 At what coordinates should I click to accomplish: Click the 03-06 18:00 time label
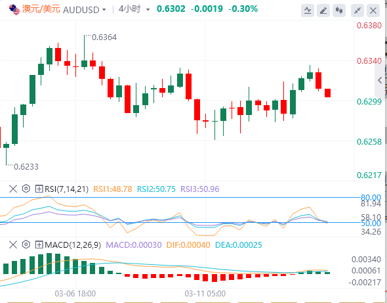pyautogui.click(x=75, y=294)
